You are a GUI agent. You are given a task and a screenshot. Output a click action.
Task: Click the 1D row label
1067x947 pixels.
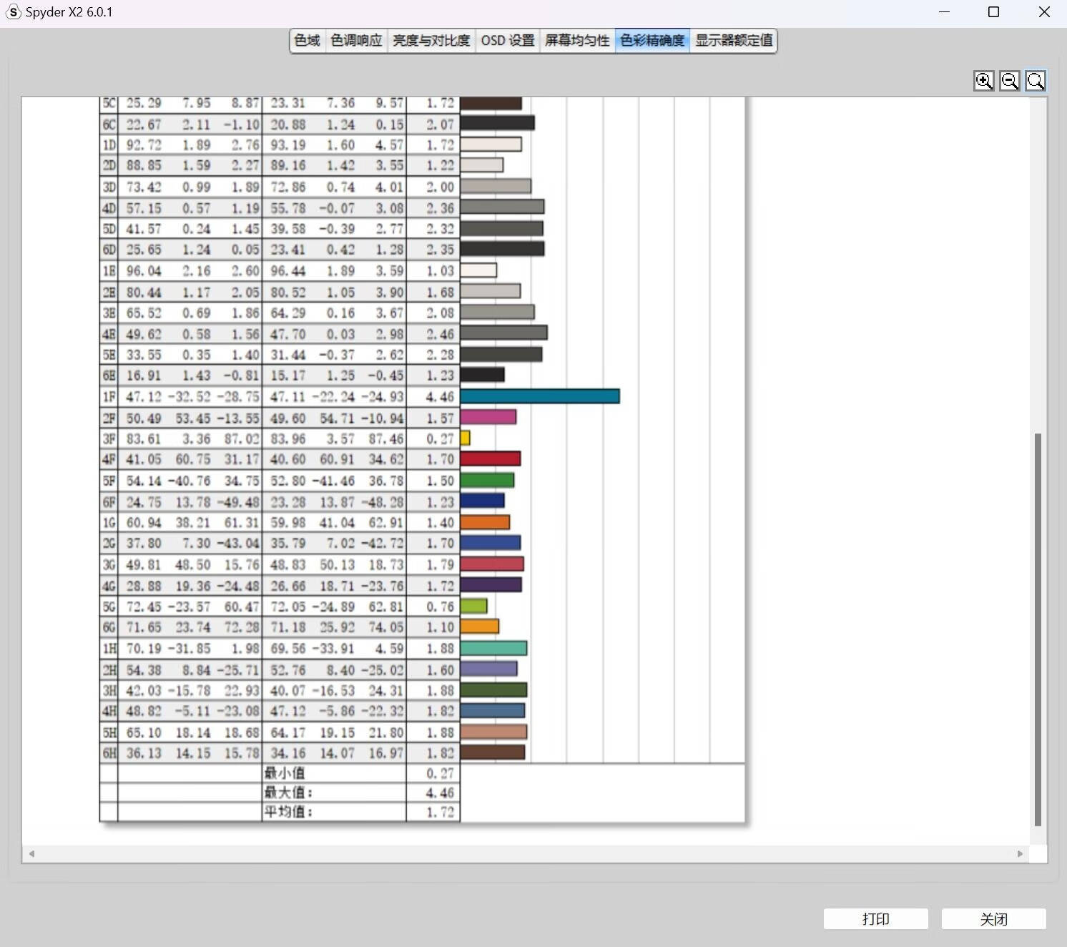[x=109, y=145]
